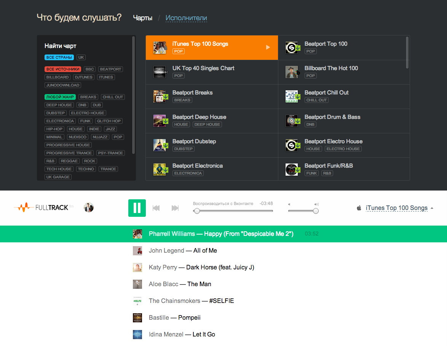Toggle the REGGAE genre filter
447x346 pixels.
pos(69,161)
